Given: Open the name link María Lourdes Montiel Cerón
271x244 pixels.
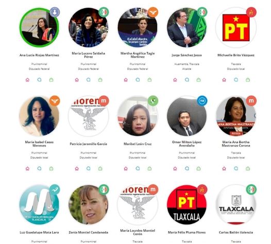Looking at the screenshot, I should click(138, 232).
